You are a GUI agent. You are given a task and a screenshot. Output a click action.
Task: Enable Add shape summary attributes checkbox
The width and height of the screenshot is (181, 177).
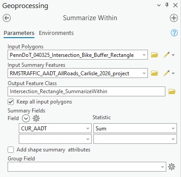click(11, 150)
